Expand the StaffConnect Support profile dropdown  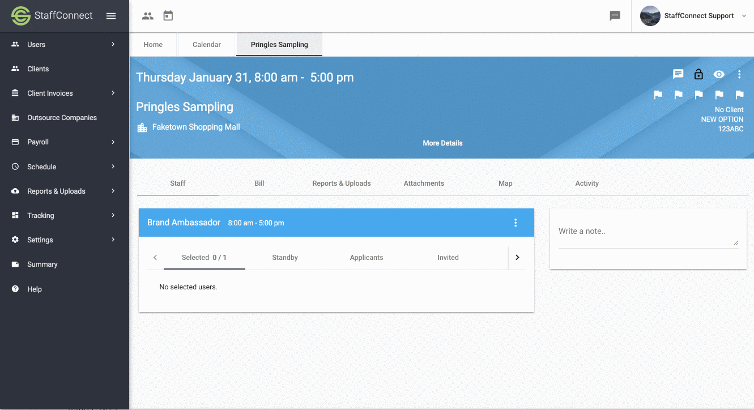point(744,16)
